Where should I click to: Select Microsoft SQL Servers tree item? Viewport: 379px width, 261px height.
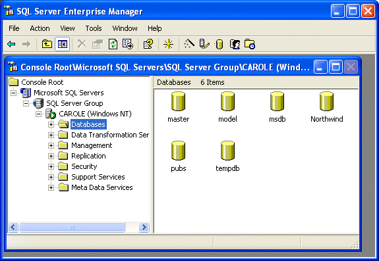tap(69, 93)
